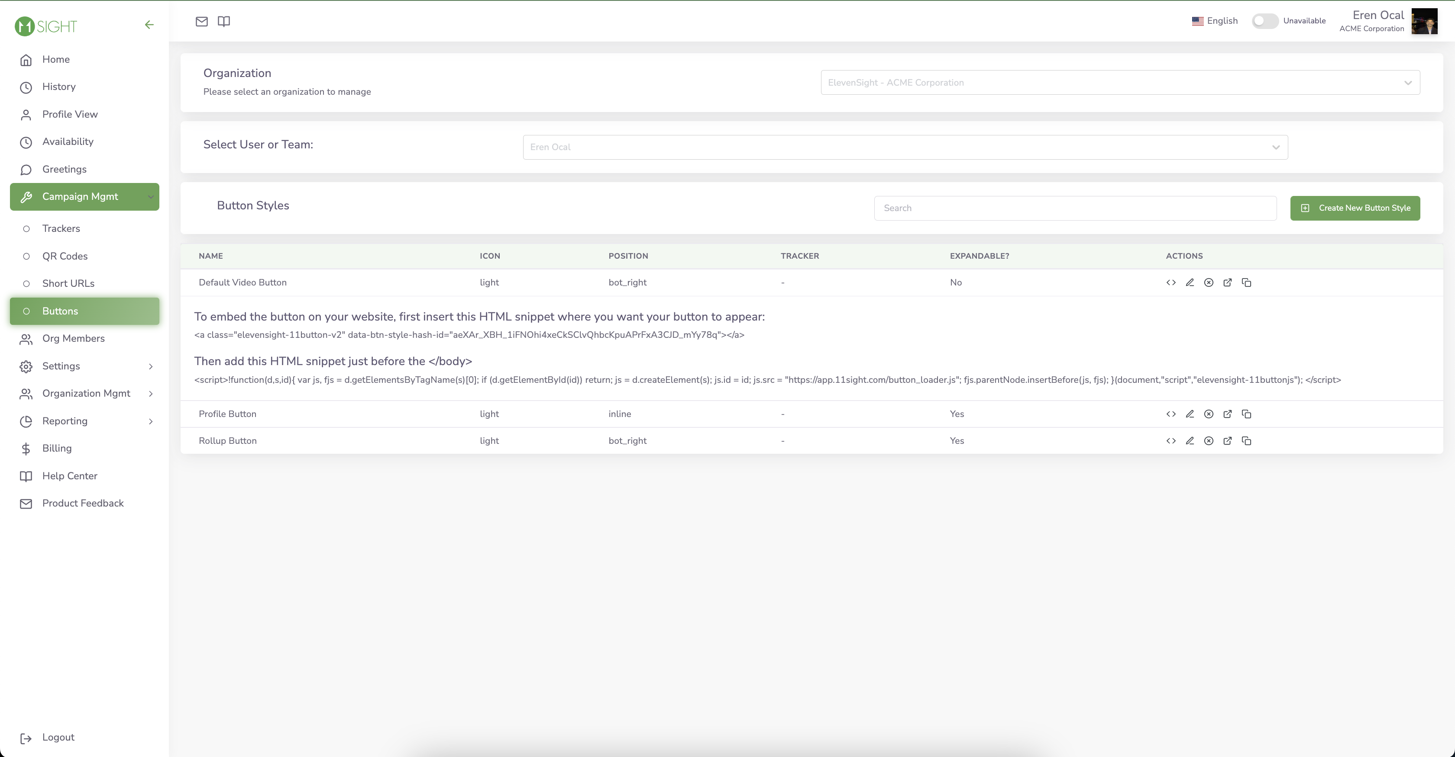Select the Buttons menu item
This screenshot has width=1455, height=757.
coord(85,311)
